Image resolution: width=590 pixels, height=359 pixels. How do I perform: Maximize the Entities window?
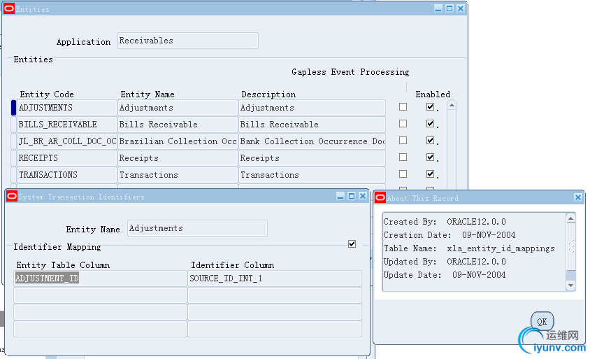(x=449, y=8)
